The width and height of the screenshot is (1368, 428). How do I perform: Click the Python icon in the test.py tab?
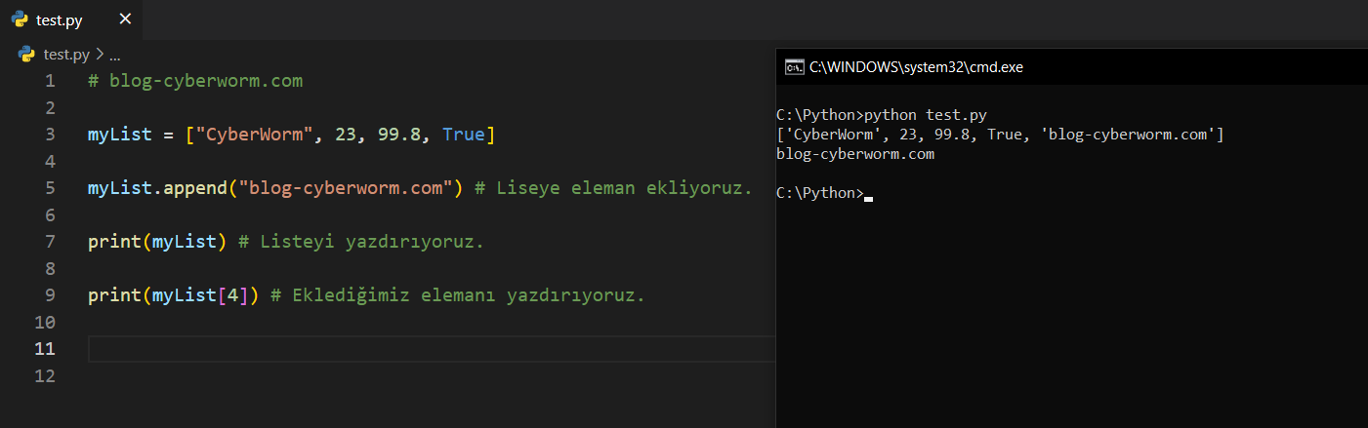click(x=20, y=19)
